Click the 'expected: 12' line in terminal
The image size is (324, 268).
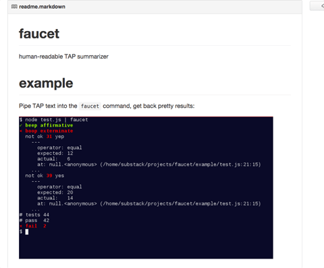pyautogui.click(x=55, y=154)
